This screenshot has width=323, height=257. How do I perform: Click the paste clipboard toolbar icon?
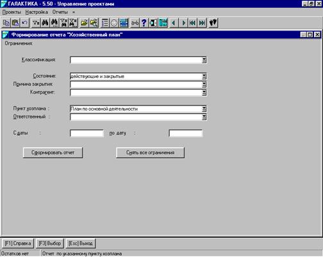coord(15,23)
